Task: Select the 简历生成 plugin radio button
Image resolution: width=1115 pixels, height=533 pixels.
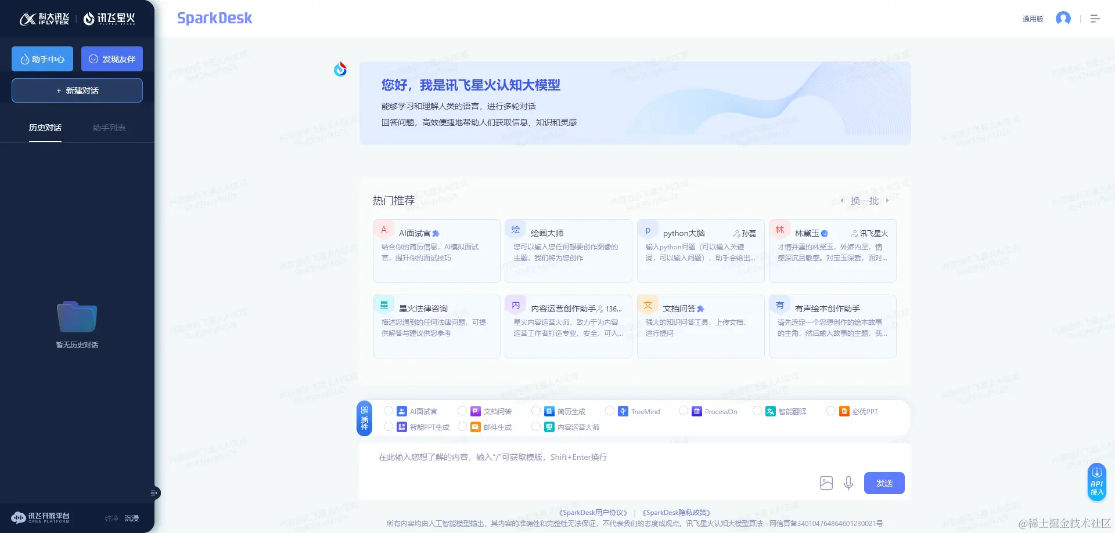Action: [x=536, y=411]
